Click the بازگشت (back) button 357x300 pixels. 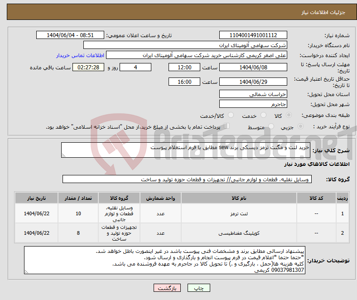tap(167, 288)
